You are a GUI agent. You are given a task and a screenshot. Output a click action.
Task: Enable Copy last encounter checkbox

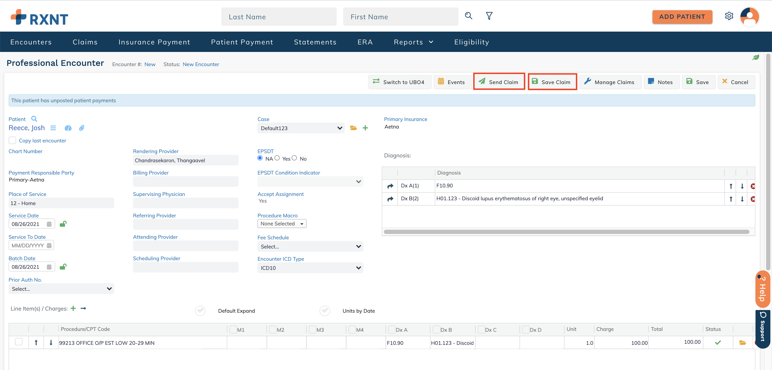tap(12, 140)
